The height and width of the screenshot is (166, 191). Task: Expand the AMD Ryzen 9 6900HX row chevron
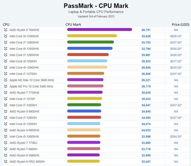coord(5,111)
